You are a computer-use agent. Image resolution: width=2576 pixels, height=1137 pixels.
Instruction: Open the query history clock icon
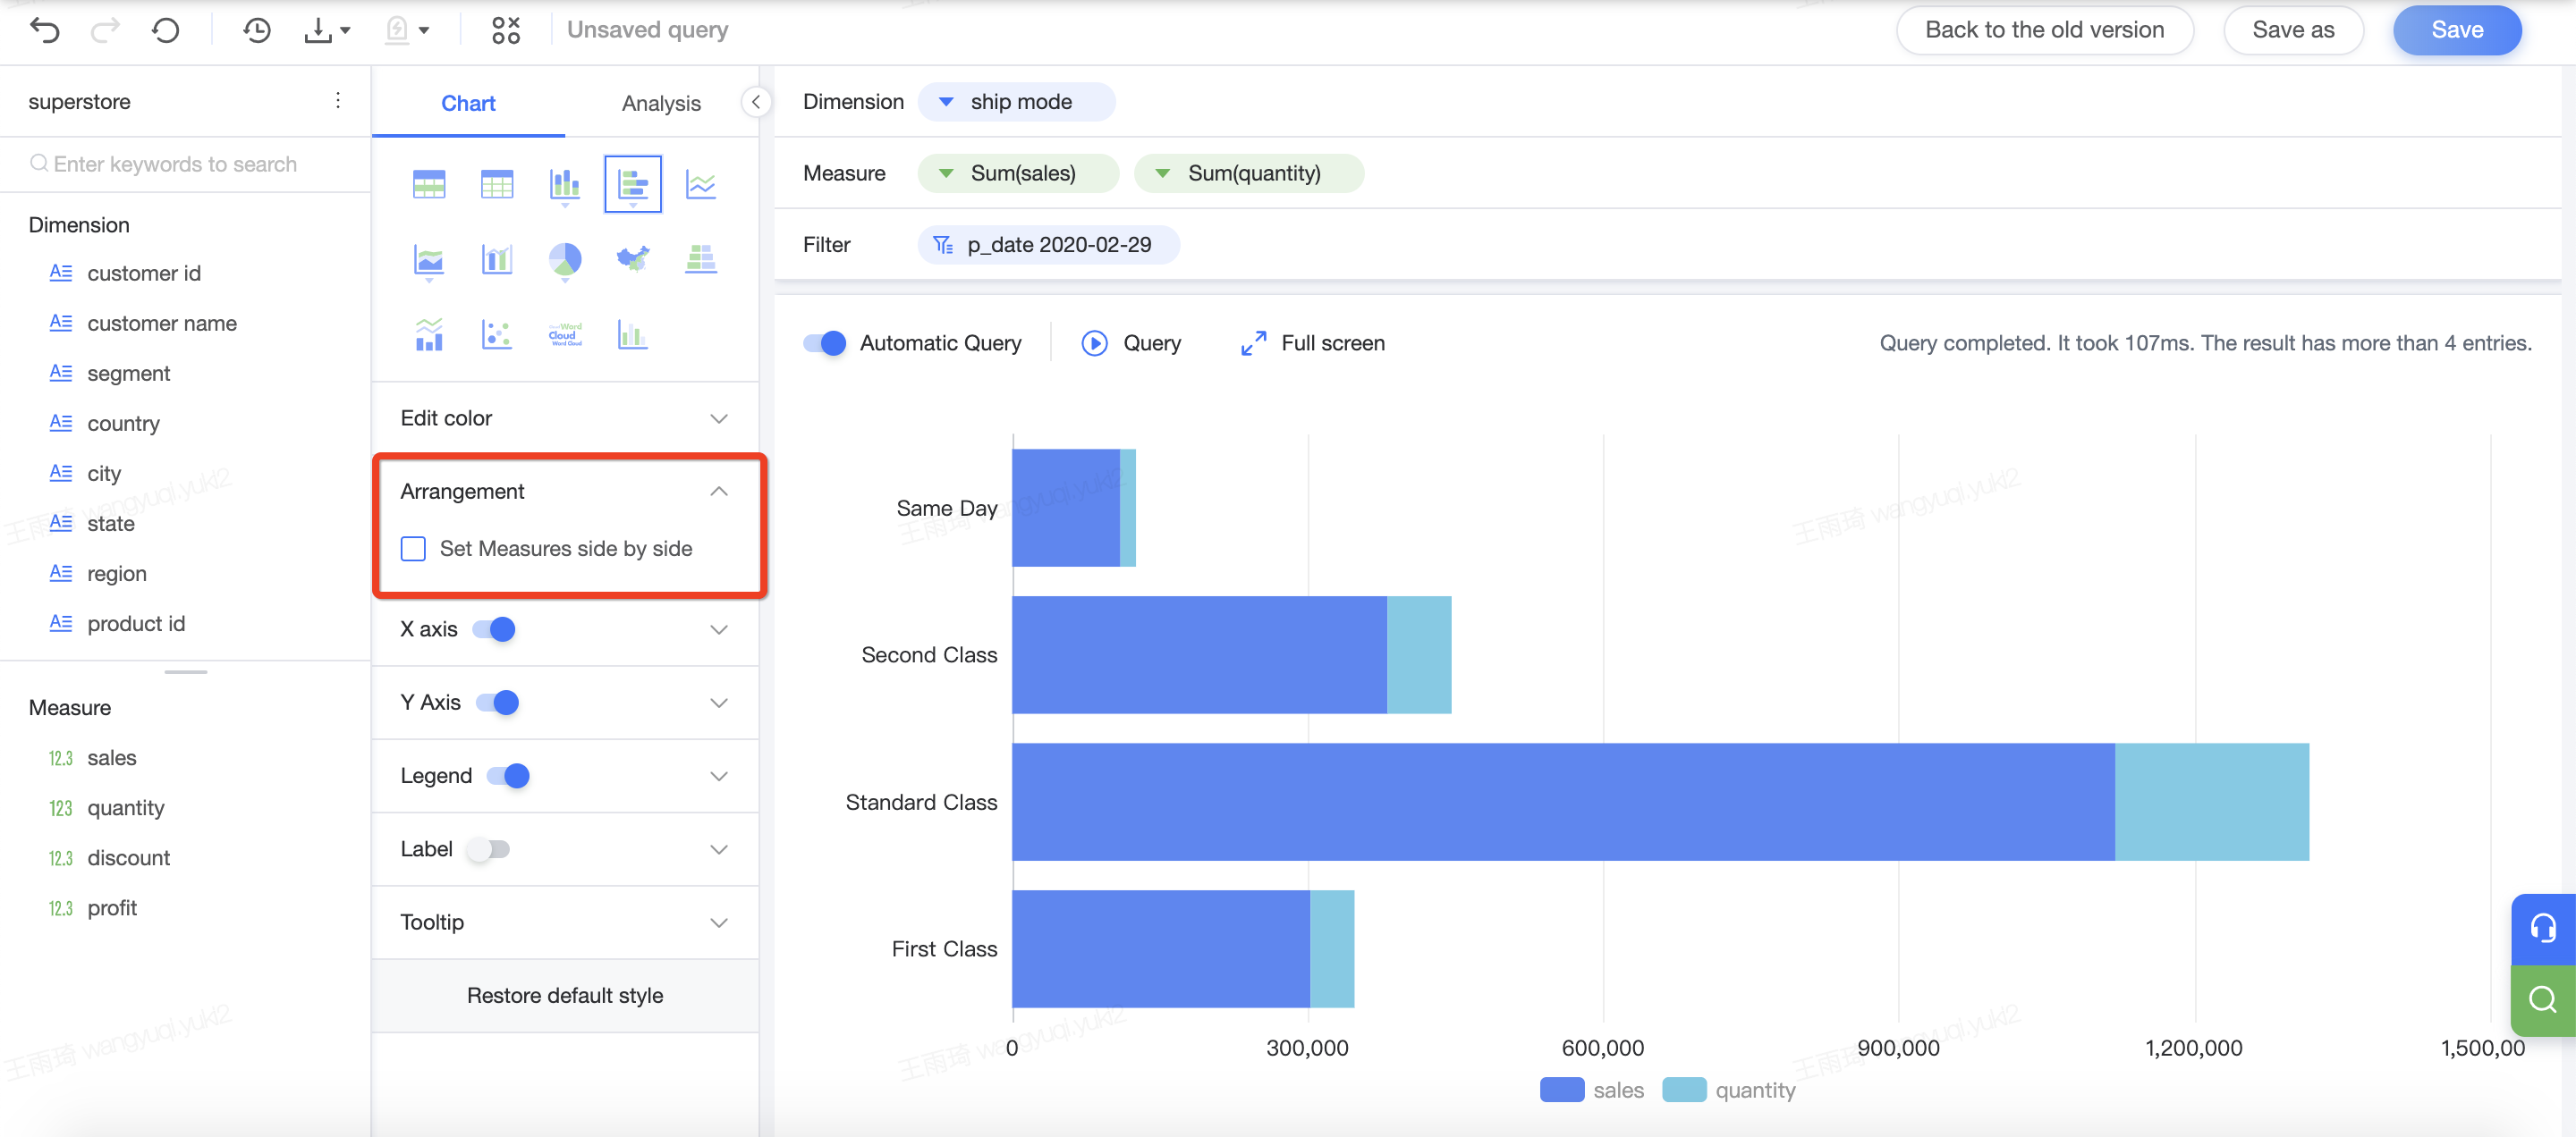257,30
